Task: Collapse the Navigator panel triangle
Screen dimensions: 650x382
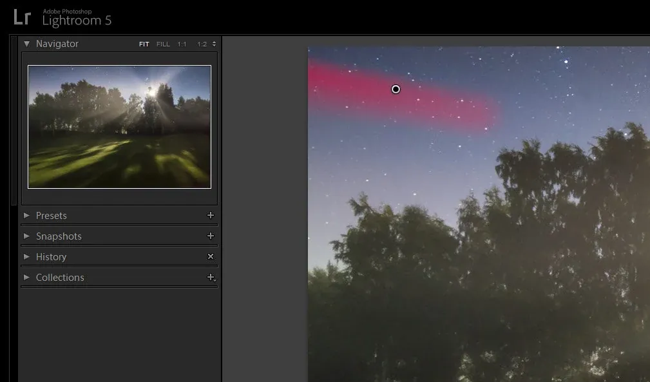Action: (x=26, y=44)
